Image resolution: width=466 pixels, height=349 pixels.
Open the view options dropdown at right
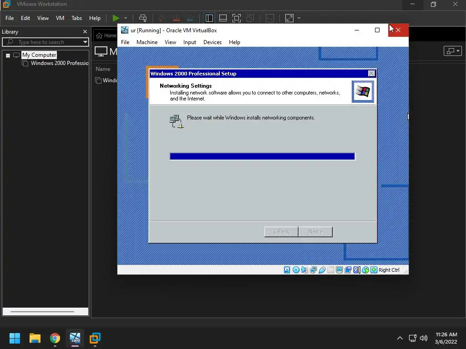[x=452, y=51]
